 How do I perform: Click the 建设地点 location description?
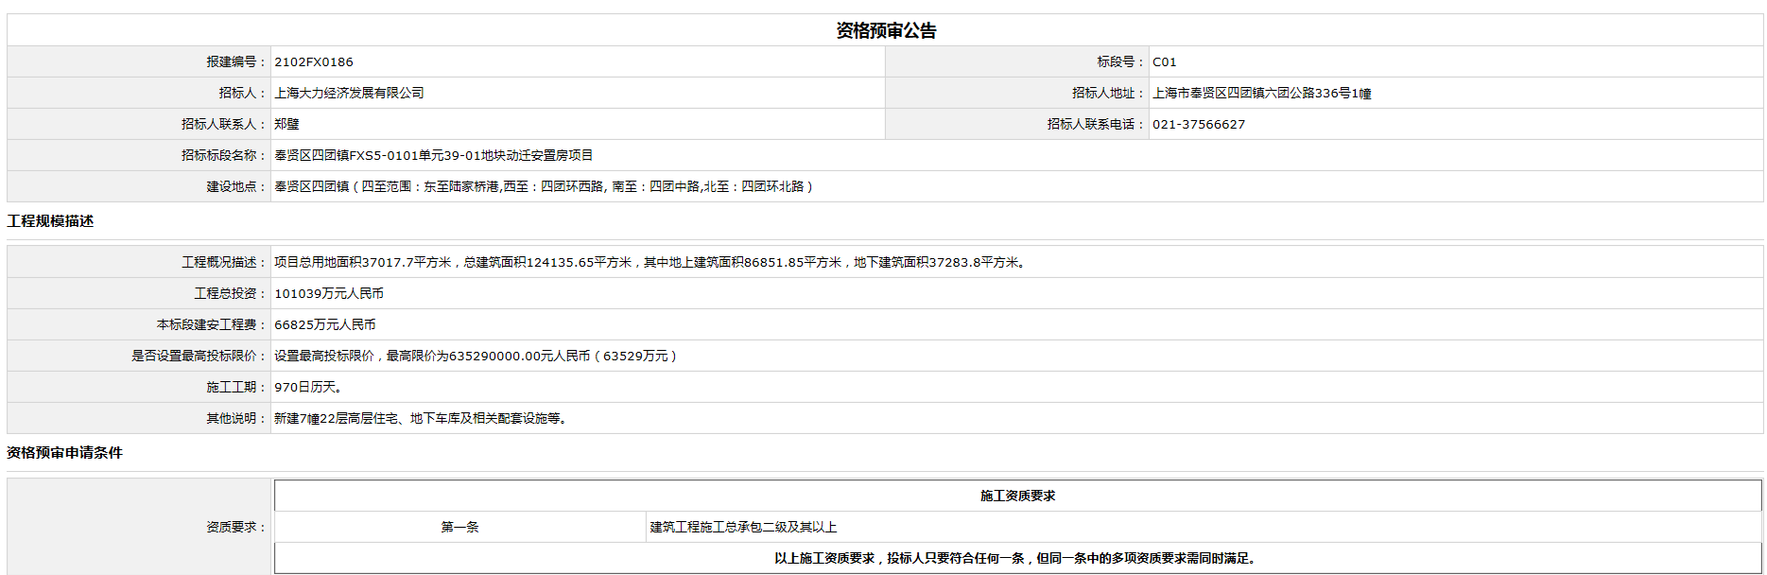click(544, 187)
